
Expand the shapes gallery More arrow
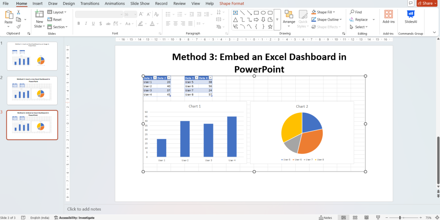click(277, 20)
